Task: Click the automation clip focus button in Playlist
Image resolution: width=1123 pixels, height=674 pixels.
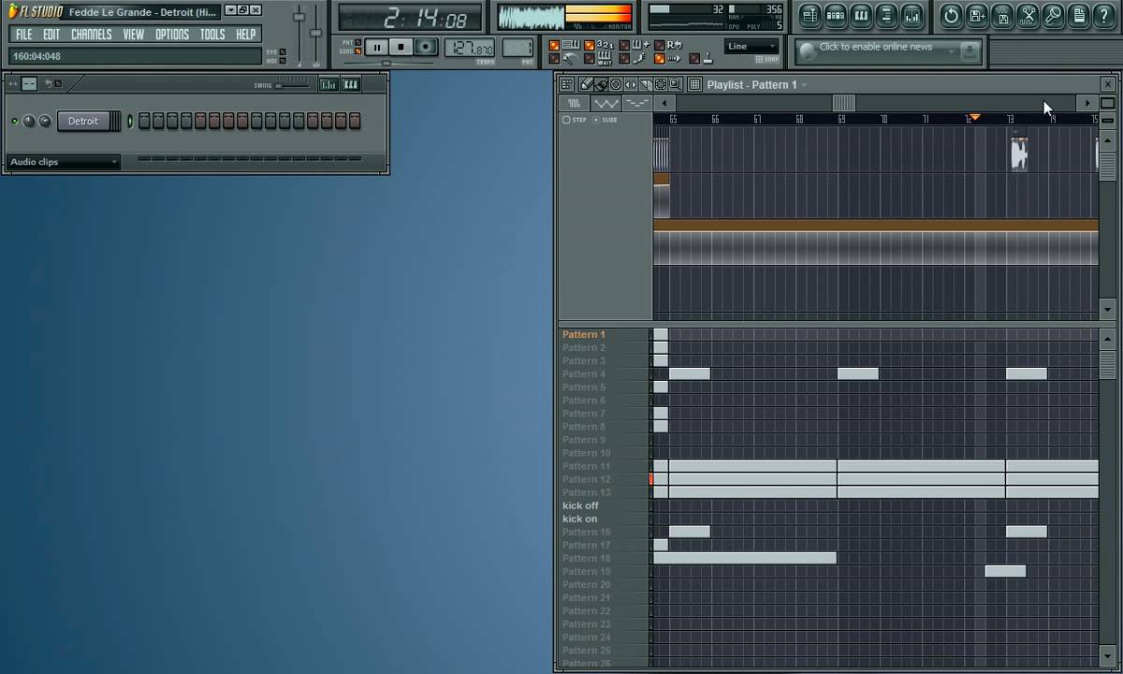Action: point(606,103)
